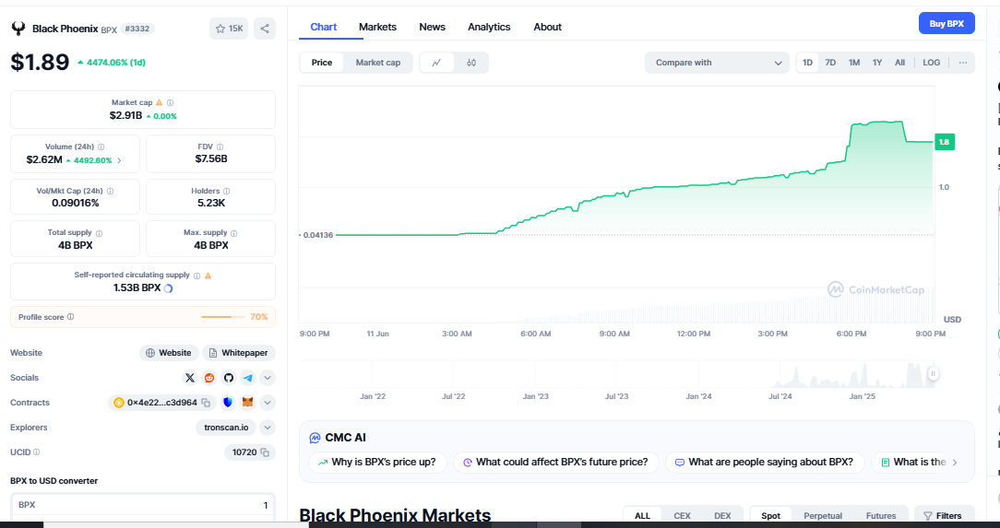Select the CEX markets tab

tap(683, 516)
